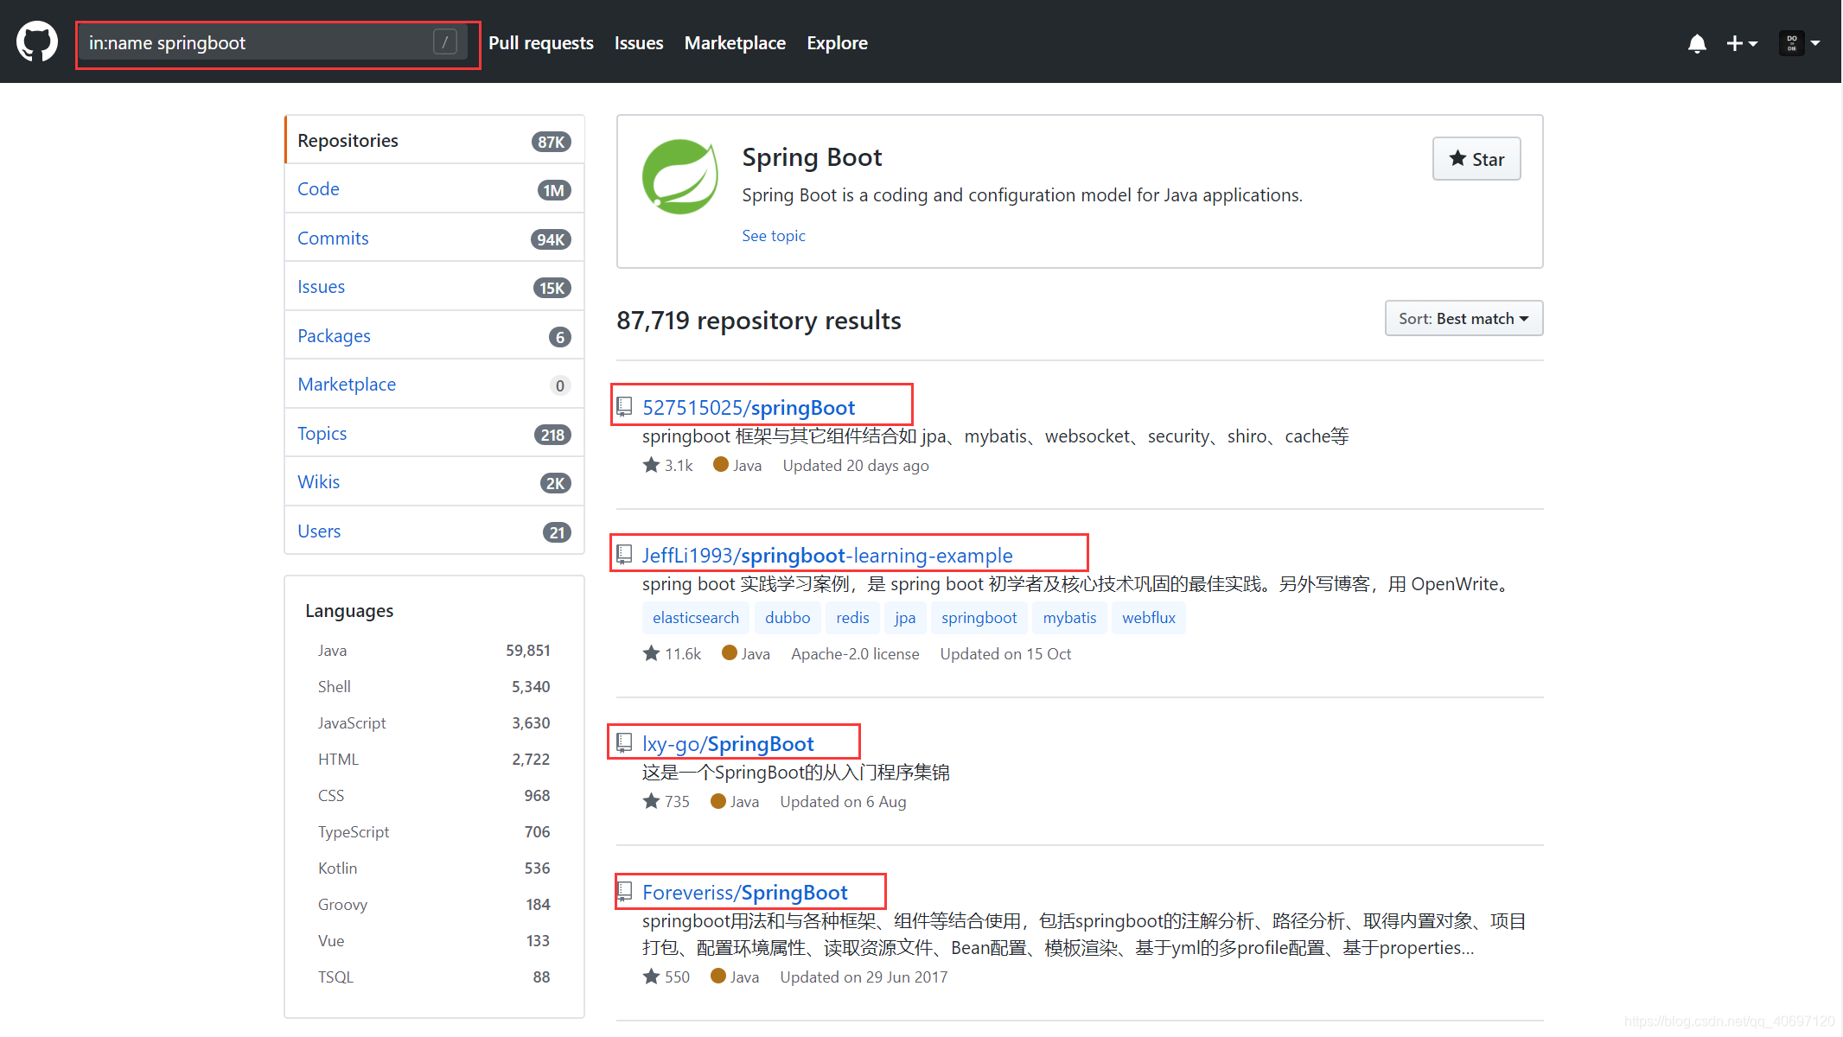Screen dimensions: 1843x1037
Task: Select the Issues filter in sidebar
Action: point(435,287)
